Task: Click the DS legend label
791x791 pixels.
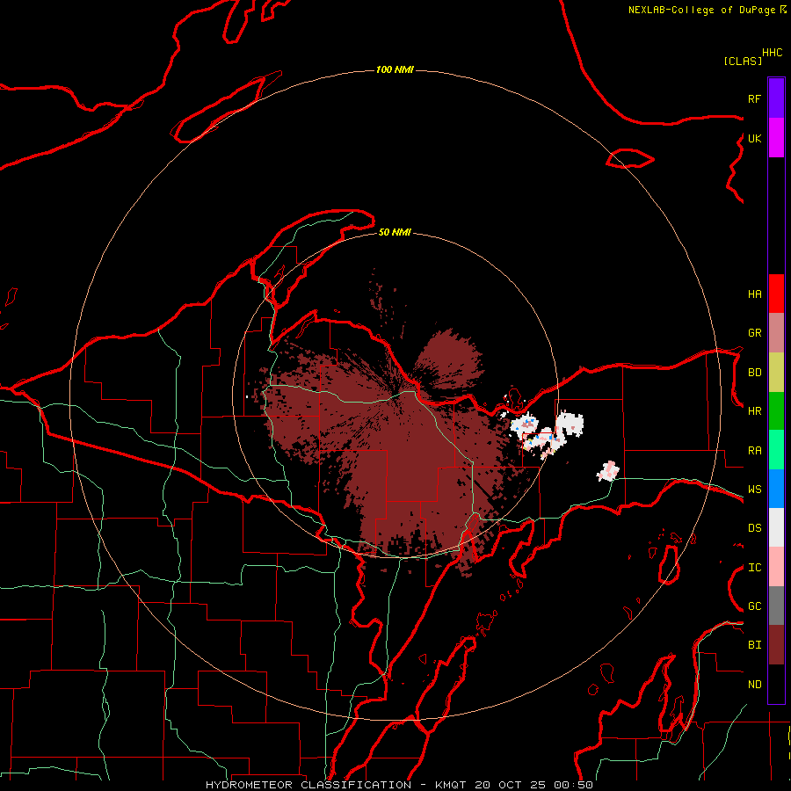Action: click(x=755, y=528)
